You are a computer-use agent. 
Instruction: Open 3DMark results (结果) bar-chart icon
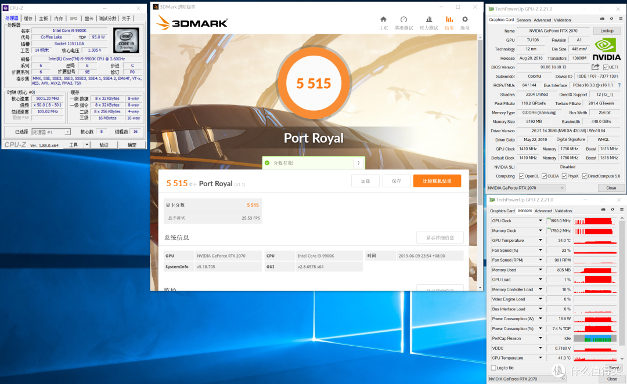[x=449, y=20]
